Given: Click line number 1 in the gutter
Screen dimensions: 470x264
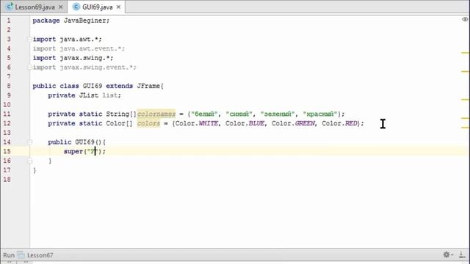Looking at the screenshot, I should pos(9,21).
